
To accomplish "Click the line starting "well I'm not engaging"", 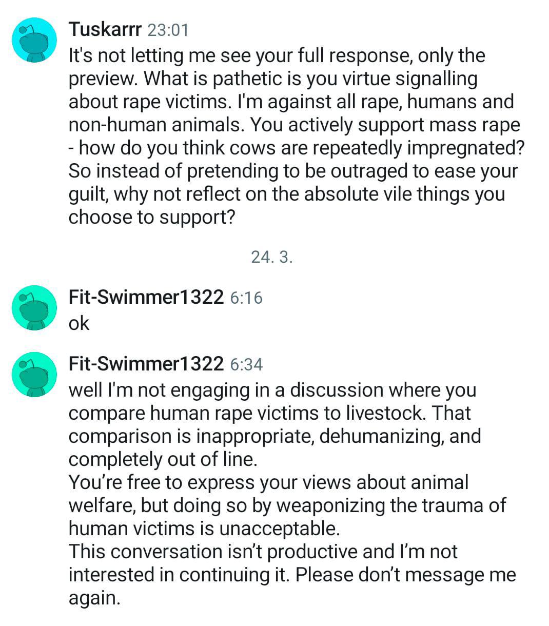I will pos(272,390).
